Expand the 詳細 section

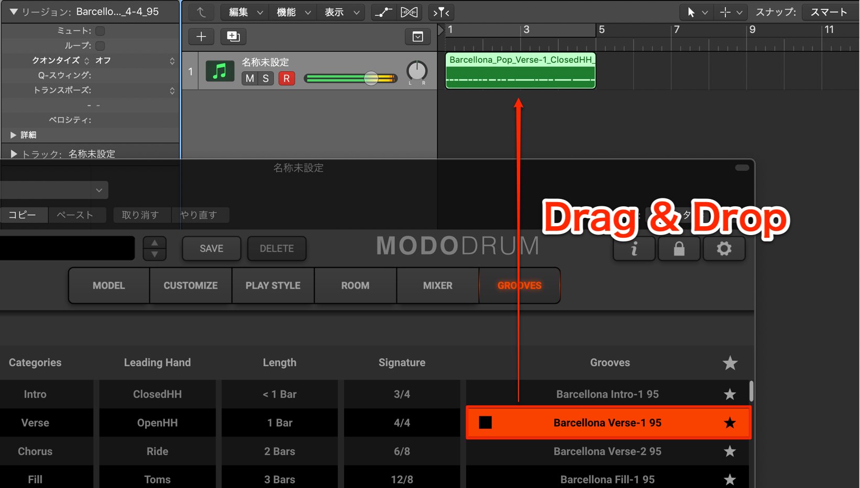(x=14, y=135)
